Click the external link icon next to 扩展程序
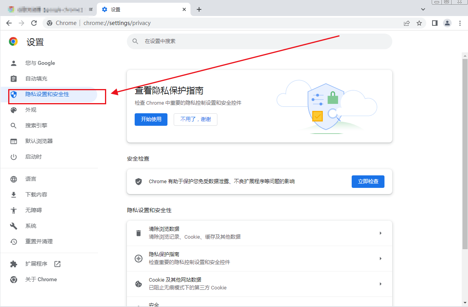468x307 pixels. pos(57,264)
